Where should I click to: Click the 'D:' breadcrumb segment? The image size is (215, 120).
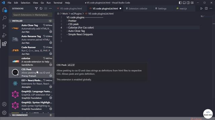pyautogui.click(x=58, y=14)
